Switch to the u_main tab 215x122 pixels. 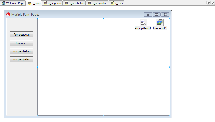click(x=34, y=3)
